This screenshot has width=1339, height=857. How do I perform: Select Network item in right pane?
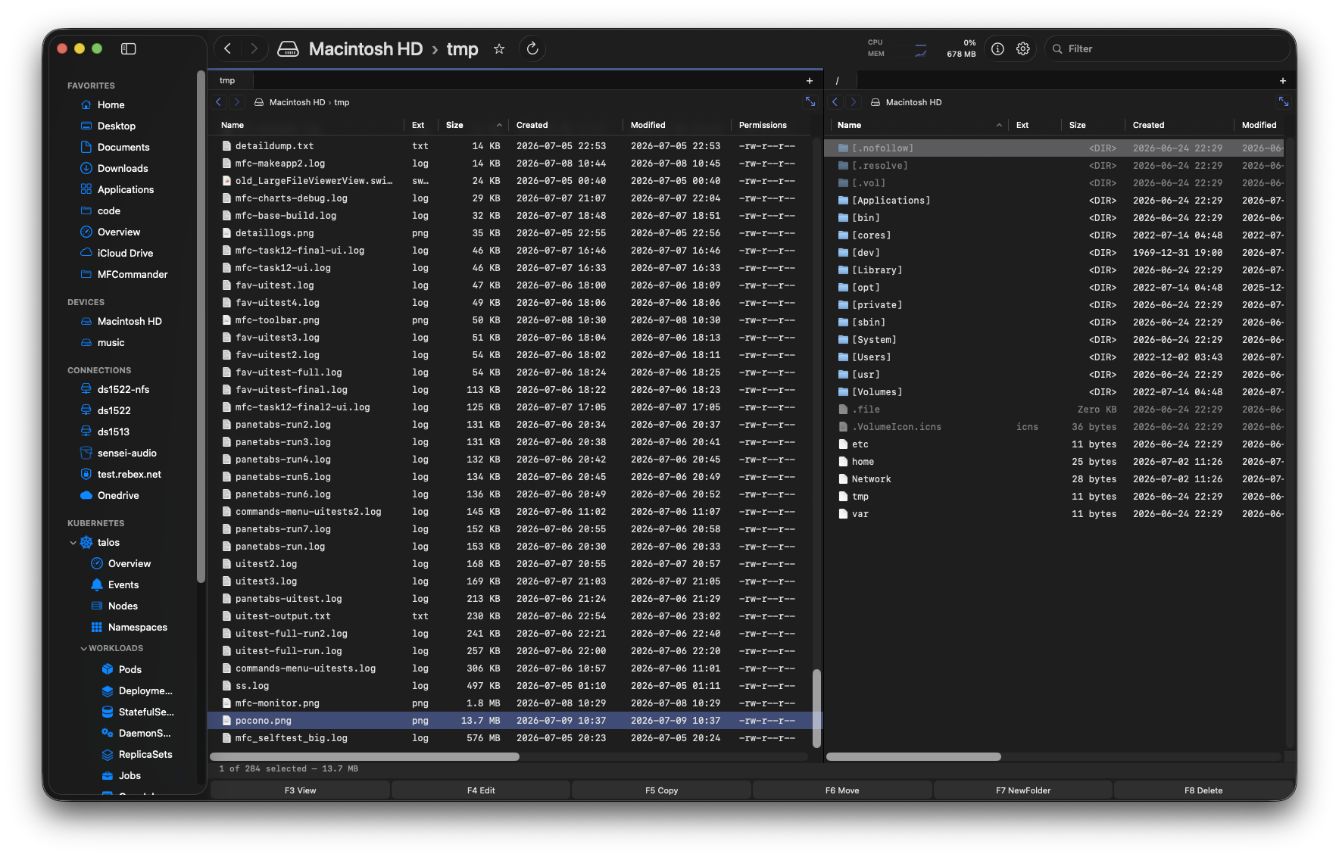click(x=1054, y=479)
